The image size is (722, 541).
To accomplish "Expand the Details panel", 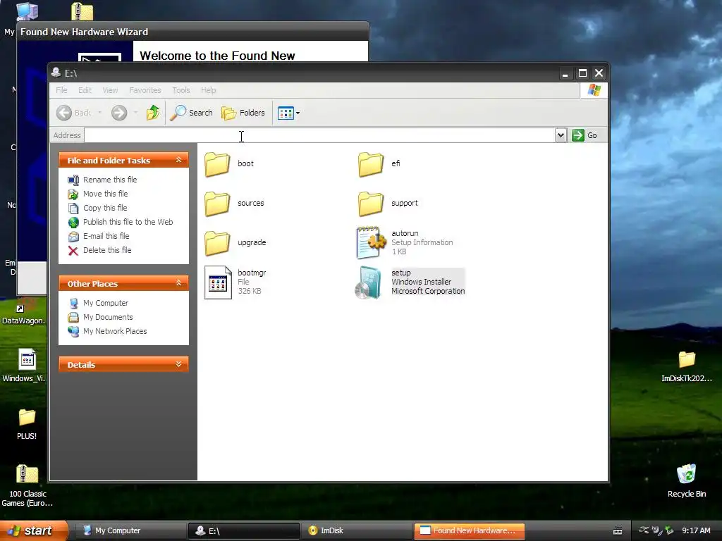I will click(x=178, y=364).
